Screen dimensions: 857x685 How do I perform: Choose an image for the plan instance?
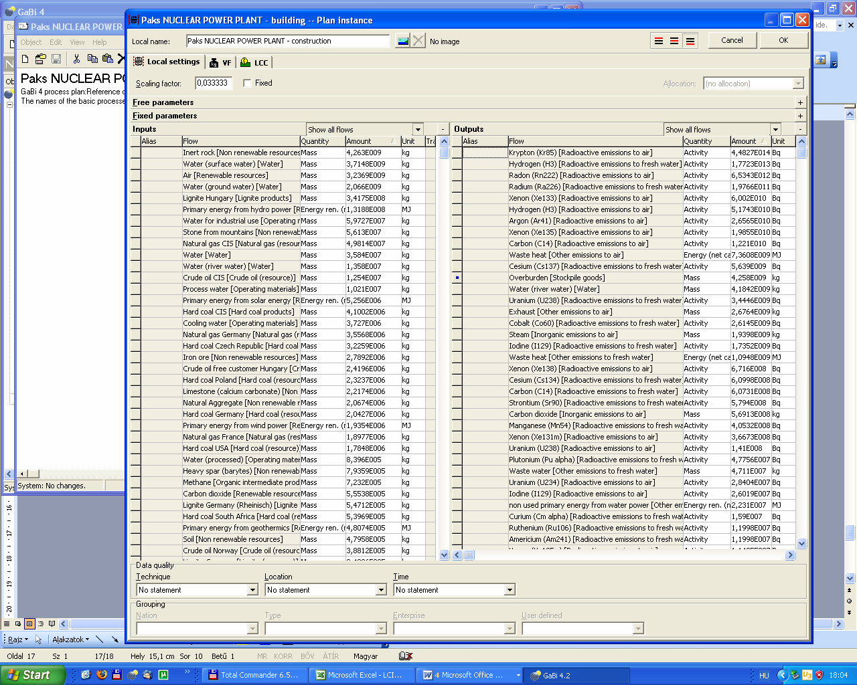click(402, 41)
